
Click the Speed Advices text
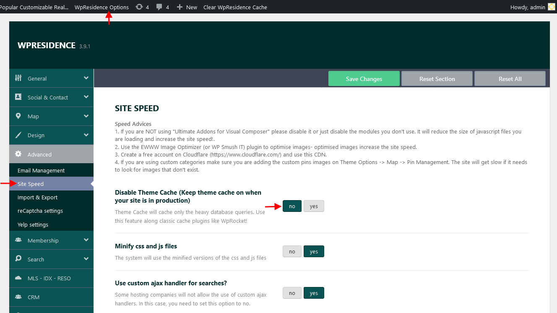133,124
